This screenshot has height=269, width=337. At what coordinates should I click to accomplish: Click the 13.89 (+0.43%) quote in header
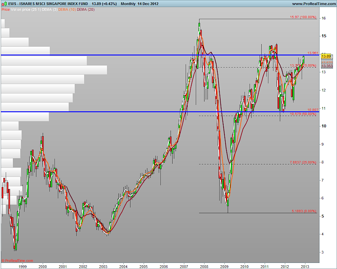[104, 4]
